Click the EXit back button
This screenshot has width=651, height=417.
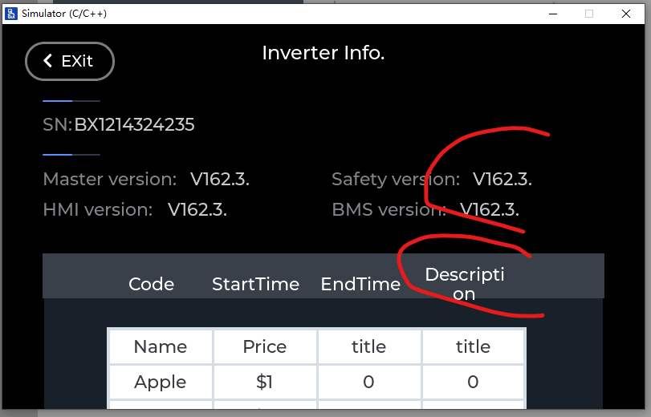(70, 62)
